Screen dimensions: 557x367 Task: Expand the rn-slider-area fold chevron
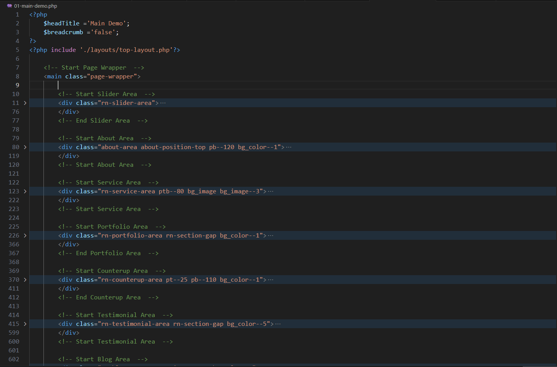coord(25,103)
